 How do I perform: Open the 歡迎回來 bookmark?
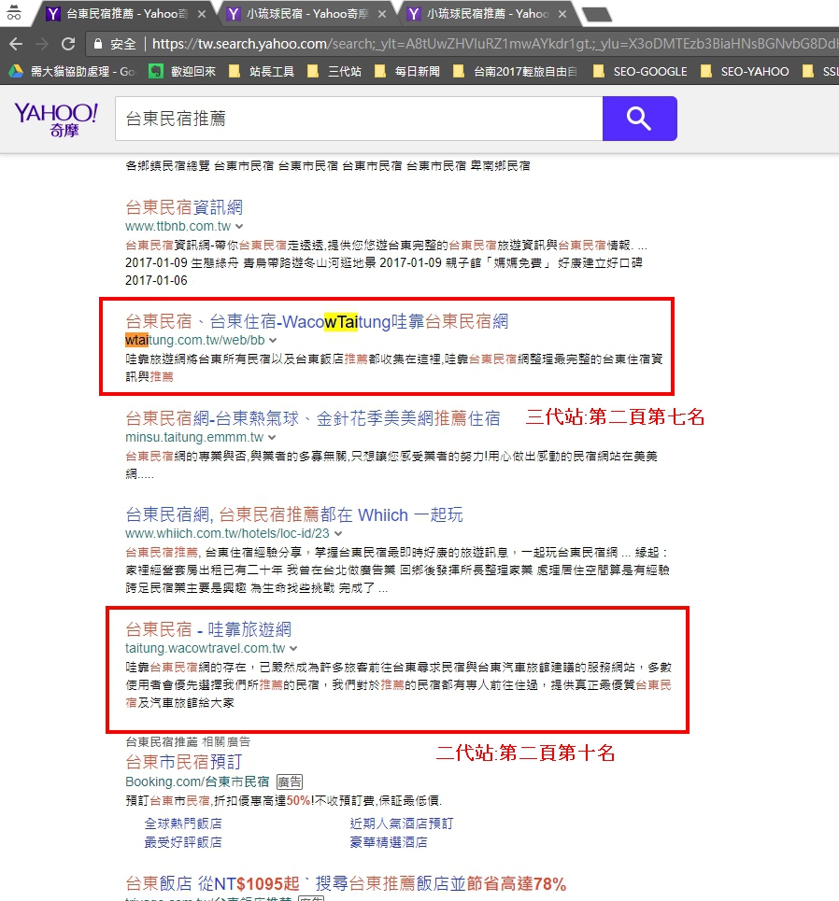coord(182,71)
